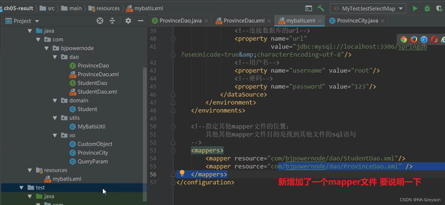Start debugging with the bug icon

tap(427, 9)
